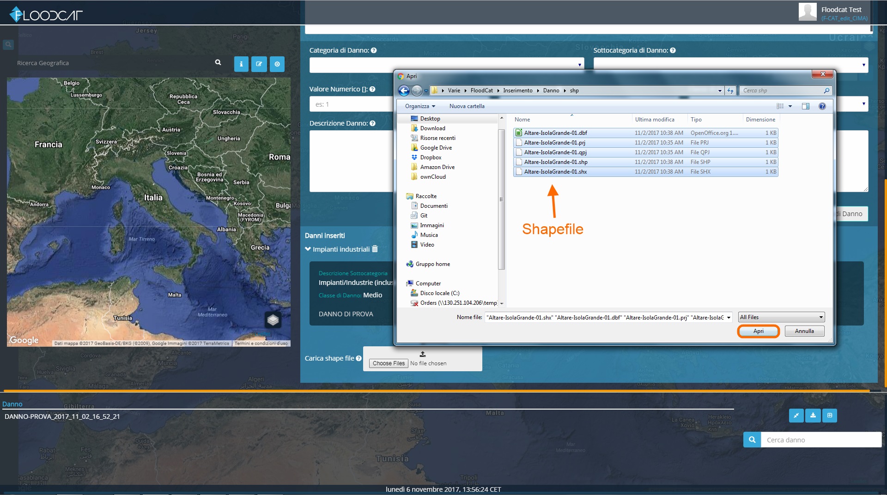Viewport: 887px width, 495px height.
Task: Open the Categoria di Danno dropdown
Action: coord(447,65)
